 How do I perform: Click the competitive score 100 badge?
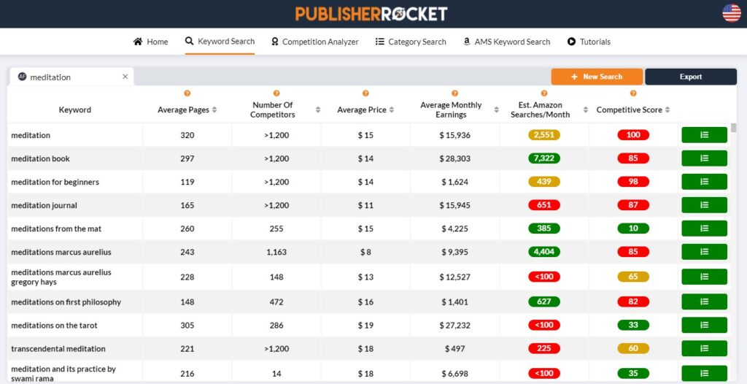pyautogui.click(x=633, y=135)
